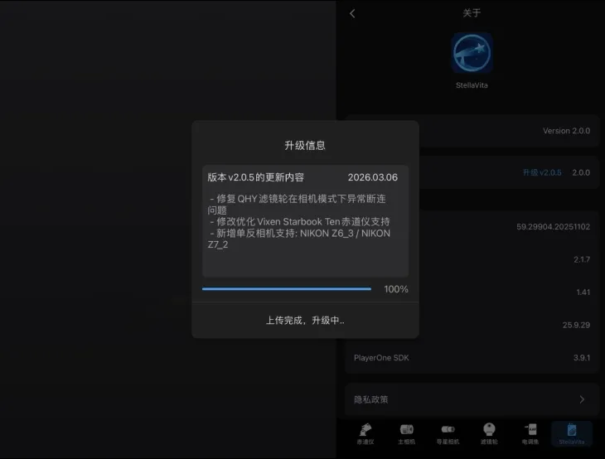Click the 1.41 version value
Viewport: 605px width, 459px height.
pos(583,292)
